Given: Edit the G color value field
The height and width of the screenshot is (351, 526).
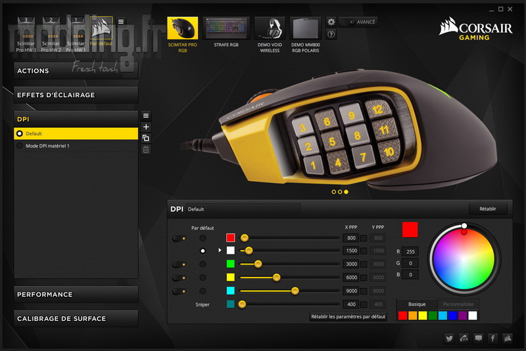Looking at the screenshot, I should click(410, 263).
